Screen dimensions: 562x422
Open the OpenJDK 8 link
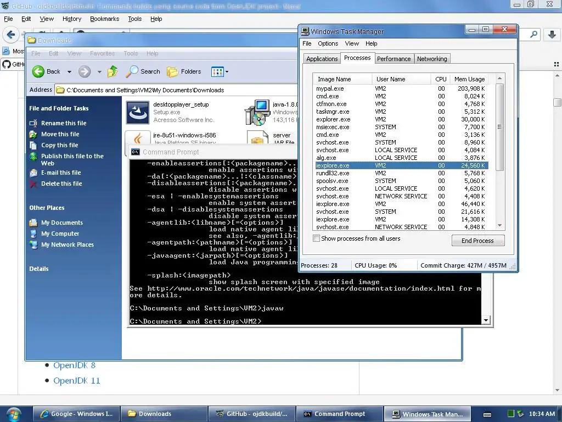point(74,365)
